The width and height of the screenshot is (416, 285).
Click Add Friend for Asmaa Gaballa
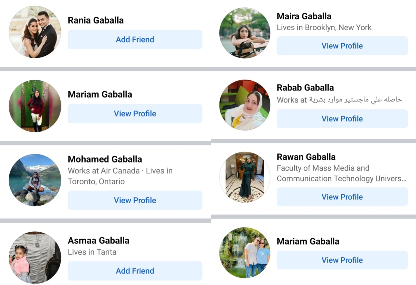[135, 271]
